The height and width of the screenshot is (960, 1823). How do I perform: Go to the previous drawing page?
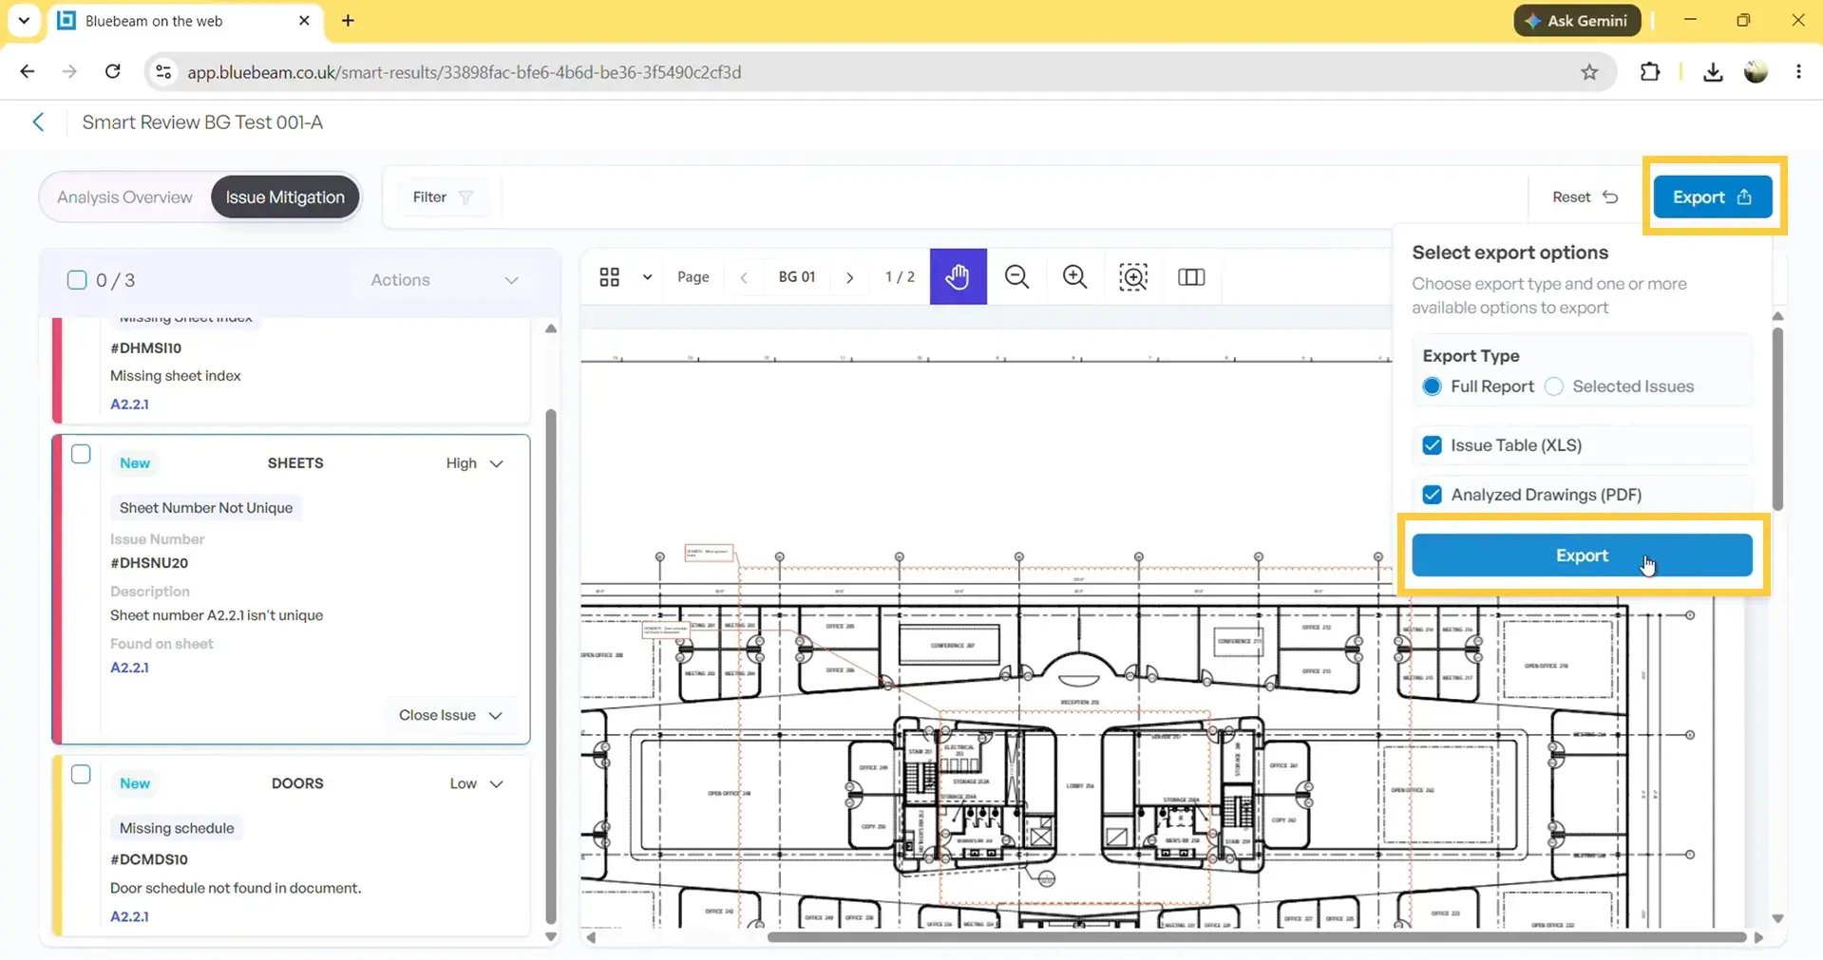click(x=744, y=277)
